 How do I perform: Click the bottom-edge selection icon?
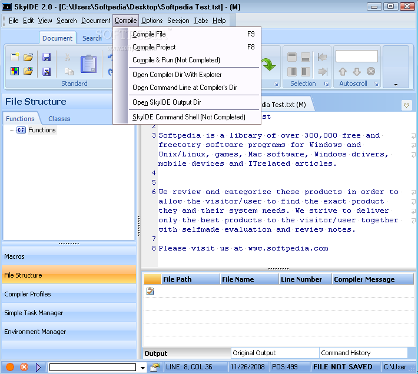pos(305,56)
